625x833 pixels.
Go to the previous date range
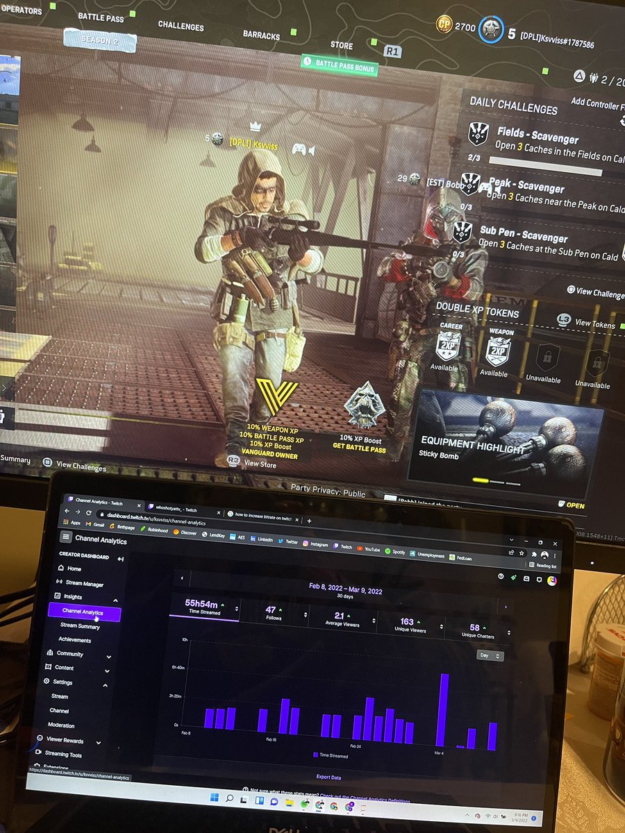(x=181, y=578)
